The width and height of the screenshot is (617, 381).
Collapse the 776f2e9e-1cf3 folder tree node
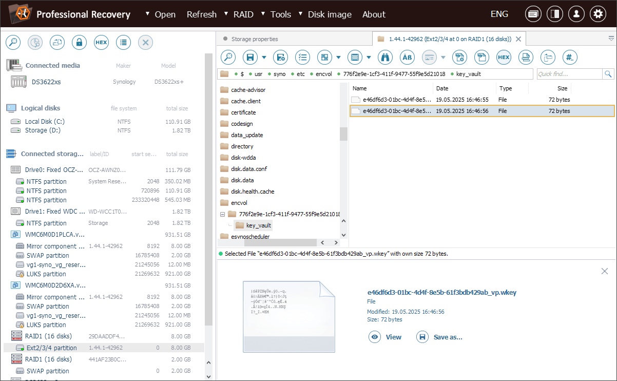click(222, 214)
